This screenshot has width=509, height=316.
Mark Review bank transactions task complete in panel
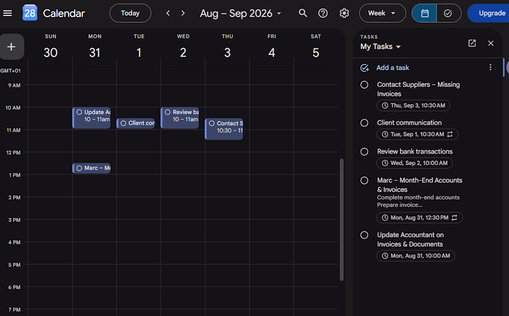tap(364, 151)
